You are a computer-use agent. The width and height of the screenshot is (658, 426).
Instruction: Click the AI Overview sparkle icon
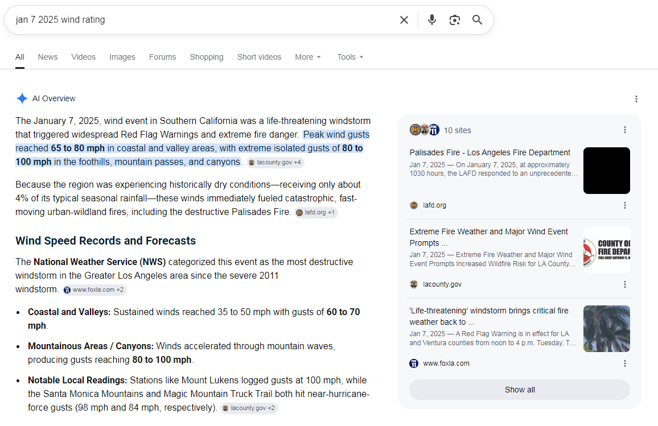(x=22, y=98)
